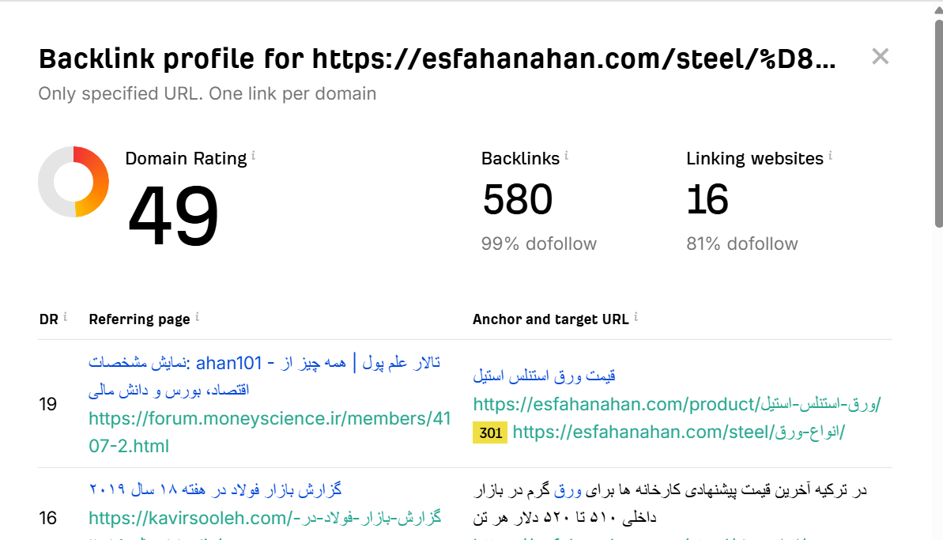Click the yellow 301 redirect badge
The height and width of the screenshot is (540, 943).
pyautogui.click(x=490, y=432)
